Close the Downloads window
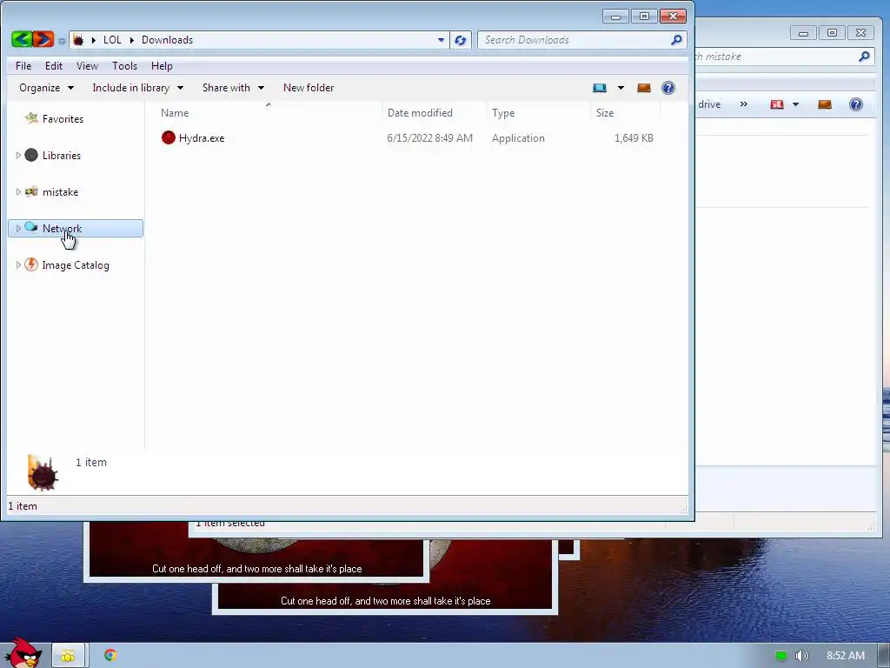The image size is (890, 668). (x=674, y=17)
